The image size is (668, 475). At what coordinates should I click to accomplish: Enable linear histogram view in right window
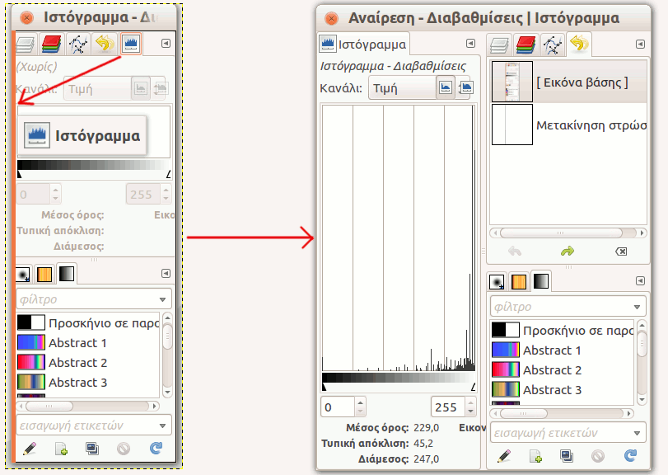coord(446,87)
